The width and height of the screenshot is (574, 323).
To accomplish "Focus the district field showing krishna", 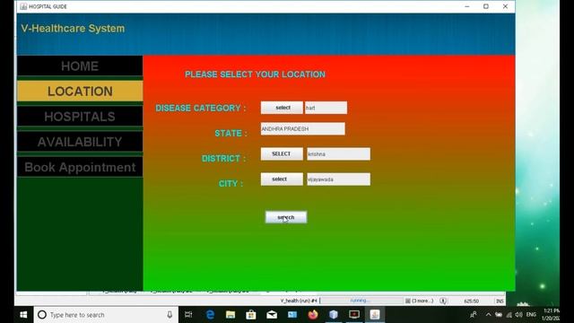I will pyautogui.click(x=339, y=154).
